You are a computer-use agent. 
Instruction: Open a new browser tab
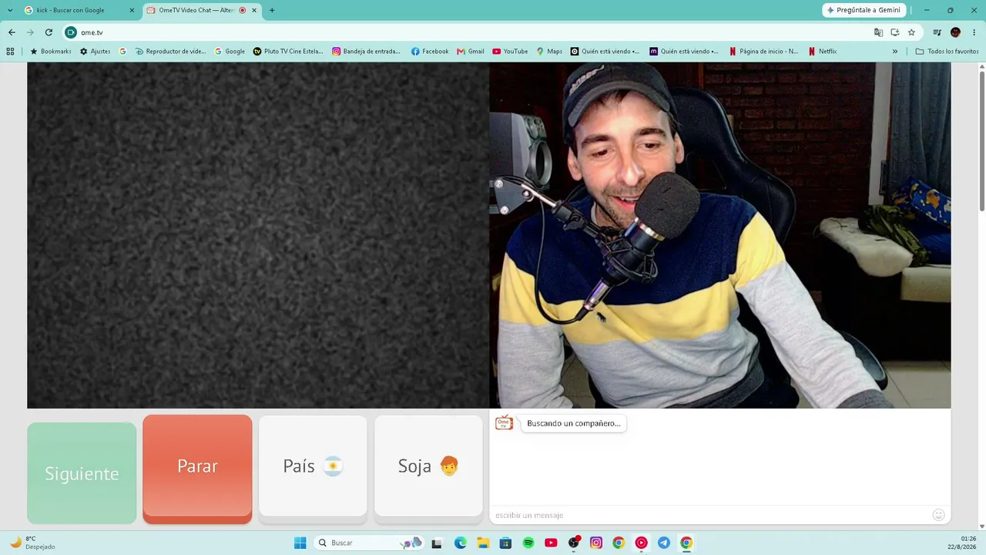tap(272, 10)
